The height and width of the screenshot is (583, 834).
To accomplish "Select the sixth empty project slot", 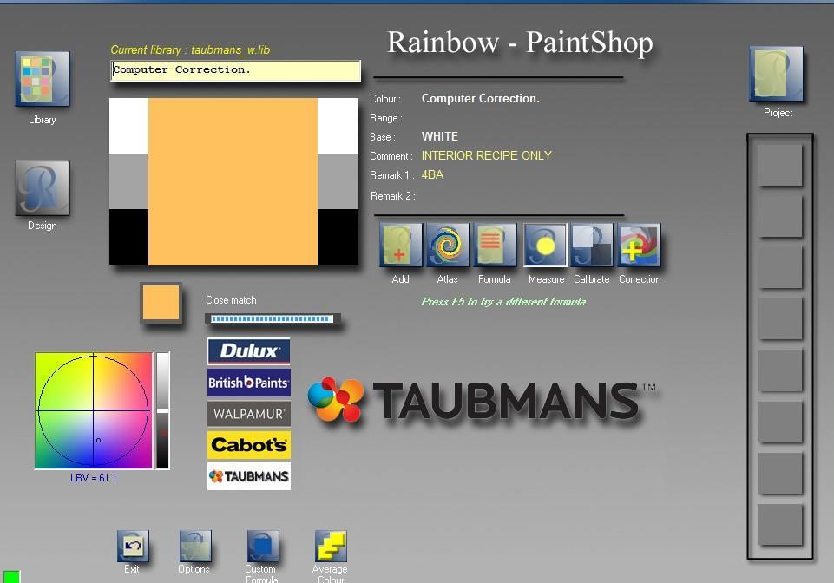I will 779,422.
